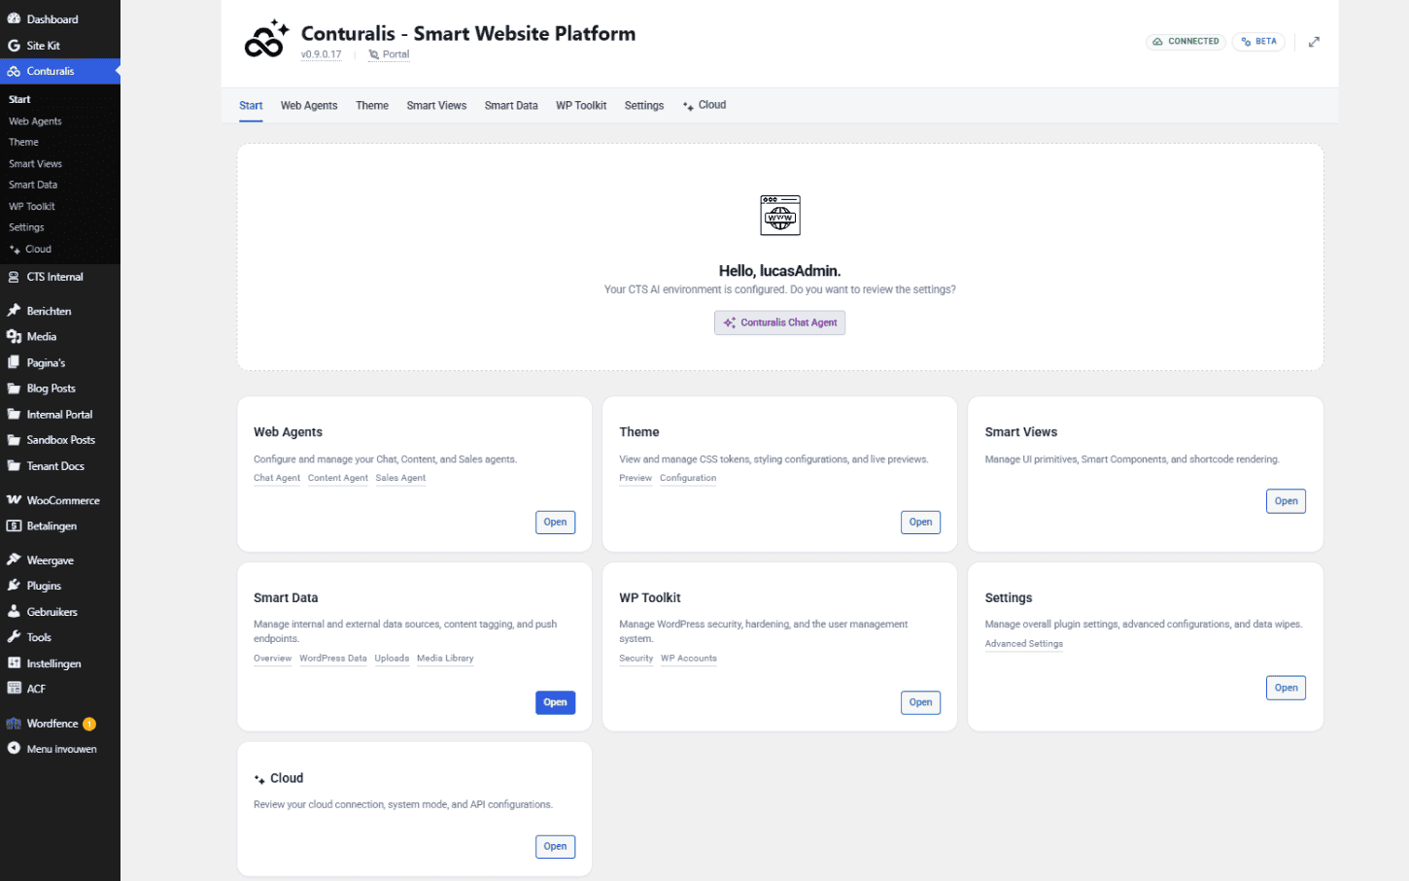Click the version number v0.9.0.17
This screenshot has width=1409, height=881.
point(321,54)
